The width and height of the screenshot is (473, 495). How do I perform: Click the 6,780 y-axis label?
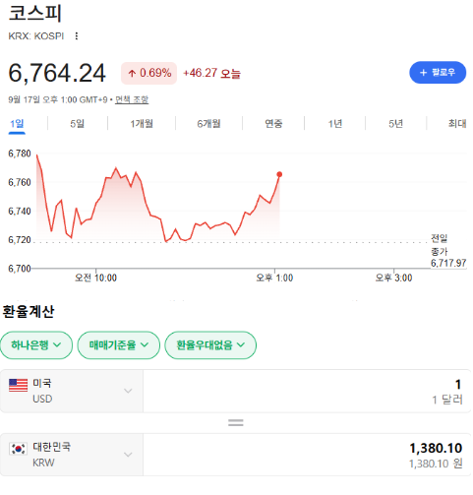pos(20,154)
